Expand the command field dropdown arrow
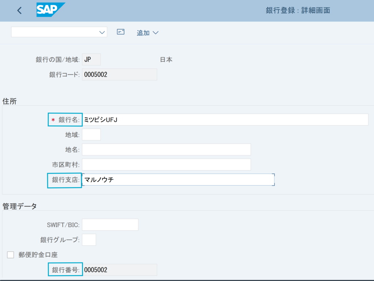 point(102,33)
